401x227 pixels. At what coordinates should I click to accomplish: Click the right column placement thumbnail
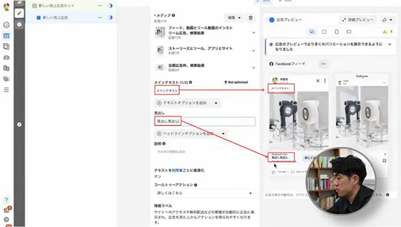(x=160, y=67)
